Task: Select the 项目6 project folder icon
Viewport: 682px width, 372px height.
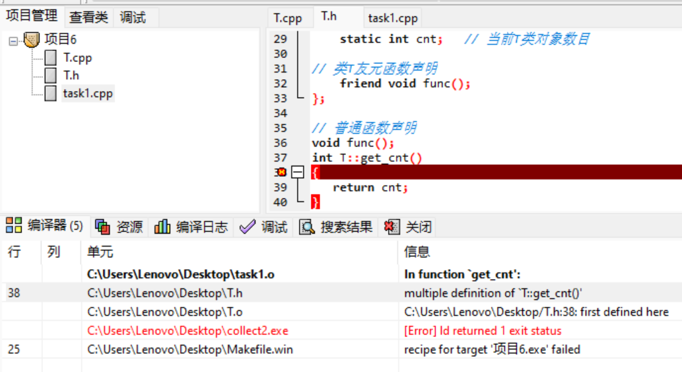Action: tap(31, 40)
